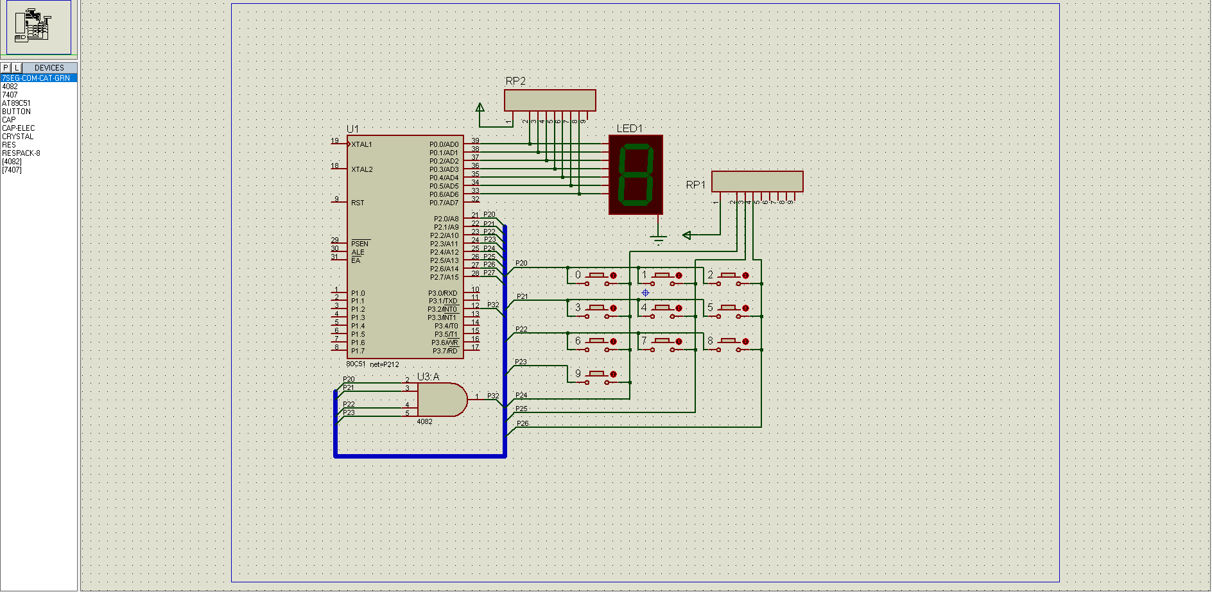
Task: Click the XTAL2 pin label on U1
Action: coord(361,169)
